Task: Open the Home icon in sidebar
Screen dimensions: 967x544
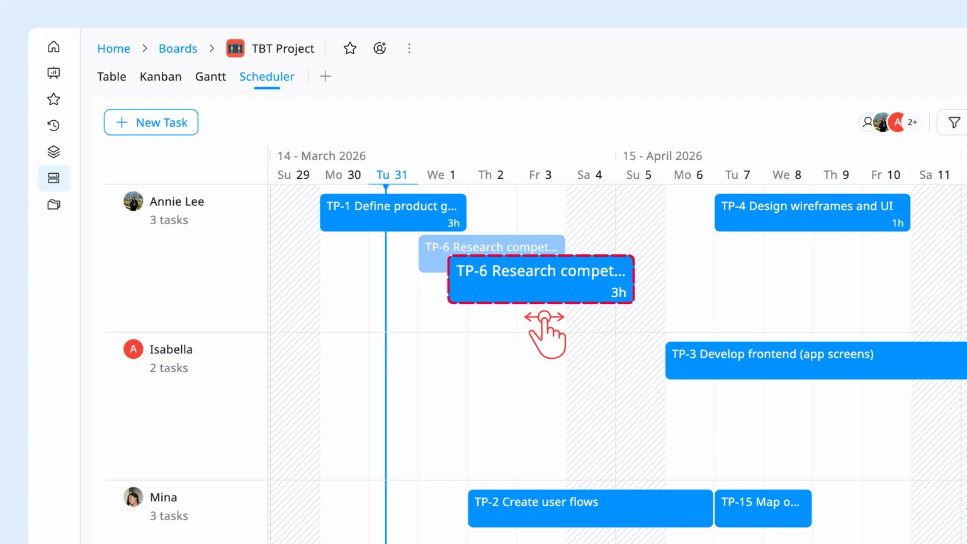Action: [x=54, y=47]
